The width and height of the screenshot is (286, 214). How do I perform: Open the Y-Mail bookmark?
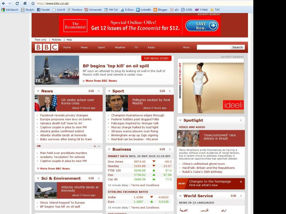pyautogui.click(x=201, y=10)
